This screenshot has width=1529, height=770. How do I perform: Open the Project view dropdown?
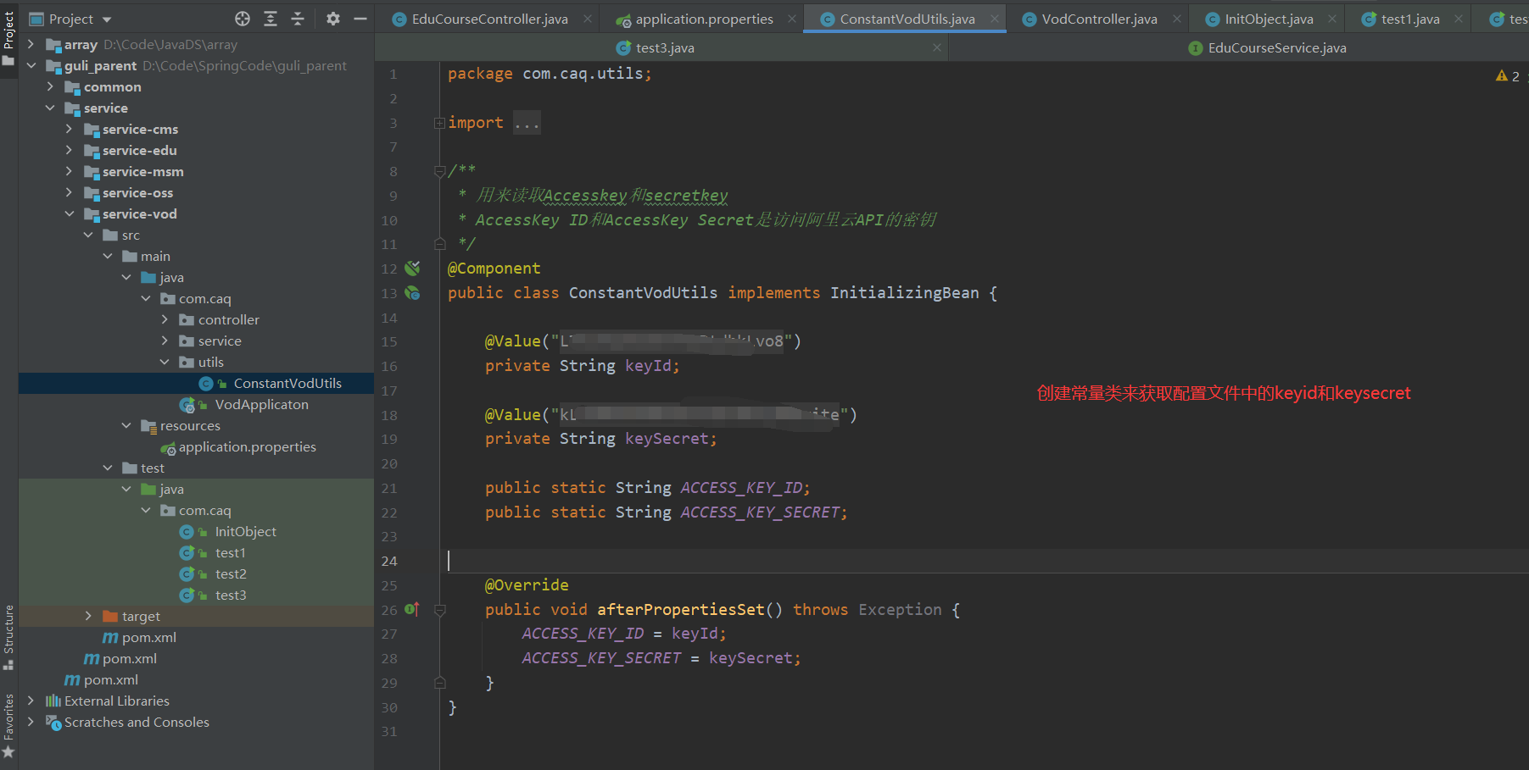pos(71,19)
